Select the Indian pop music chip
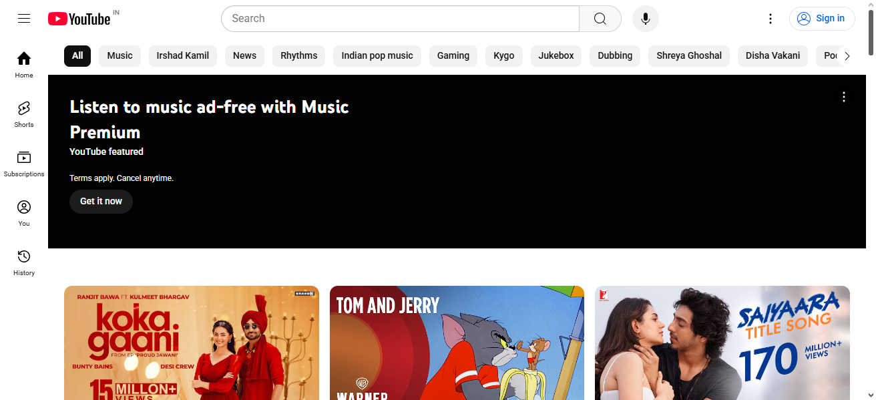This screenshot has width=876, height=400. (377, 56)
